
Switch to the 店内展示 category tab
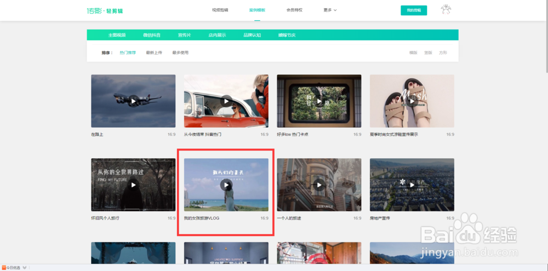point(218,35)
